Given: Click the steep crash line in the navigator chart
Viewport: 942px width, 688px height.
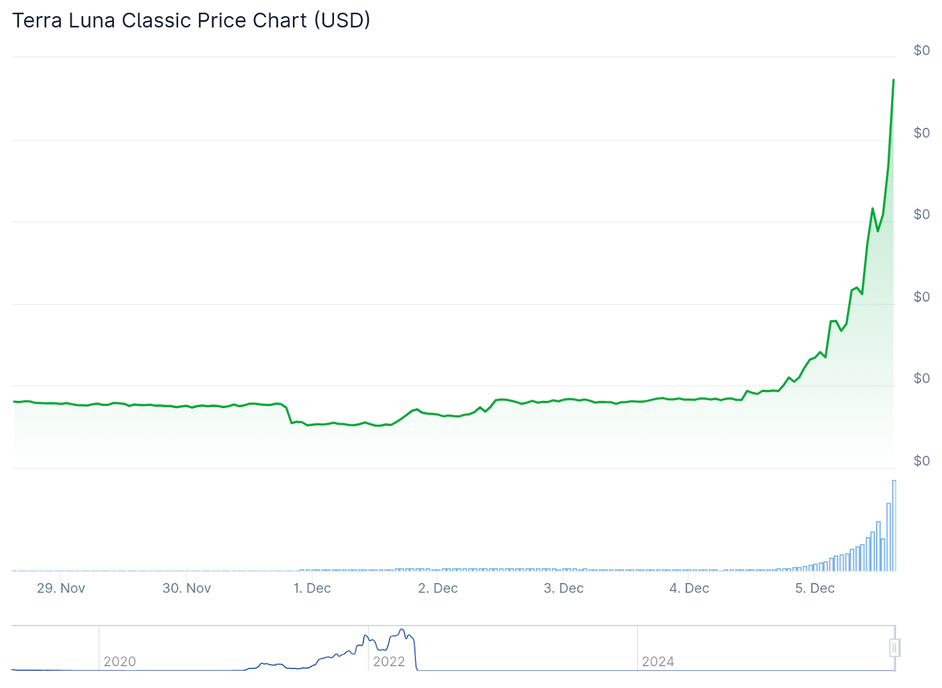Looking at the screenshot, I should pos(416,654).
